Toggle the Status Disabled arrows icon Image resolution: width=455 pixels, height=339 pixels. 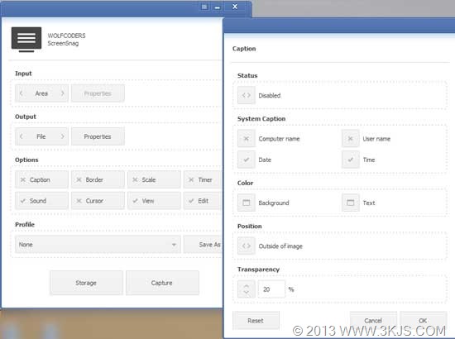pyautogui.click(x=247, y=95)
